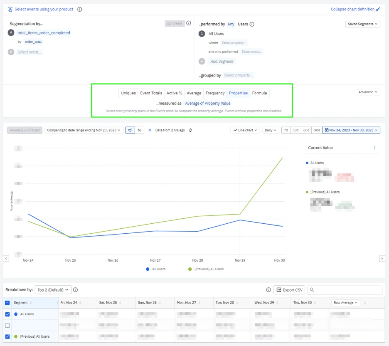The height and width of the screenshot is (346, 389).
Task: Remove comparison with the X icon
Action: 150,130
